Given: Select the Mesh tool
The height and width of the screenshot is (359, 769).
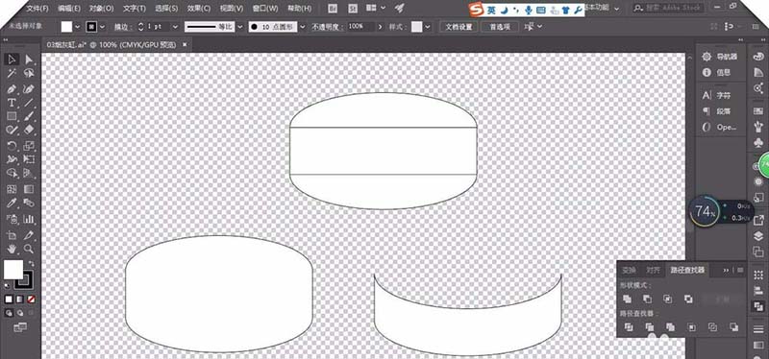Looking at the screenshot, I should click(x=12, y=189).
